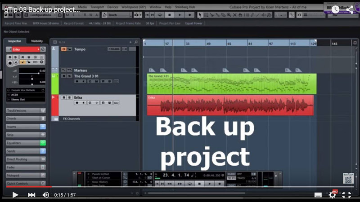Screen dimensions: 360x202
Task: Expand the Equalizers inspector section
Action: (x=26, y=143)
